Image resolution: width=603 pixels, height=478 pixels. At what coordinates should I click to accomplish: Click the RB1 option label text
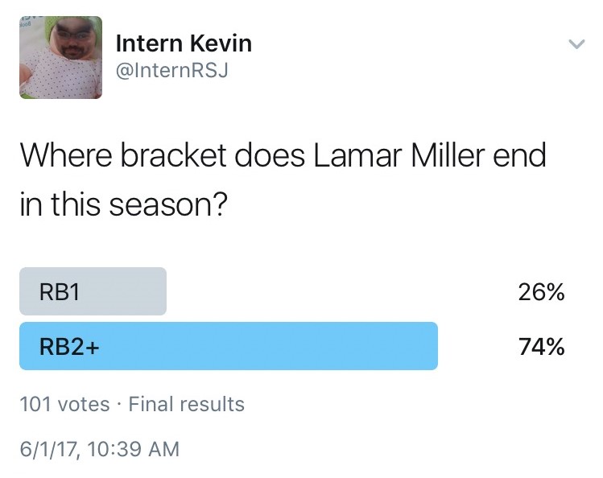(x=60, y=291)
